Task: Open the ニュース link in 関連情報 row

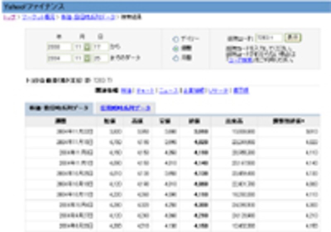Action: tap(168, 91)
